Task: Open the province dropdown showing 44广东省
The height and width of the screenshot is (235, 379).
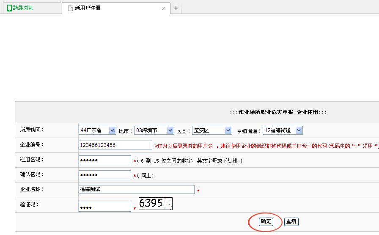Action: pos(97,130)
